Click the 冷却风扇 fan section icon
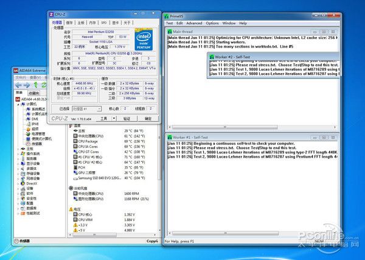 pyautogui.click(x=71, y=188)
